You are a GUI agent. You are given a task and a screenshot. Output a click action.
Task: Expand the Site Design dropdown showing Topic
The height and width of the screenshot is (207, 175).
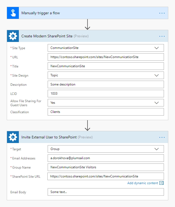[x=106, y=75]
